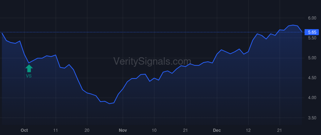Click the line's lowest point in late October
Viewport: 321px width, 135px height.
pos(109,104)
